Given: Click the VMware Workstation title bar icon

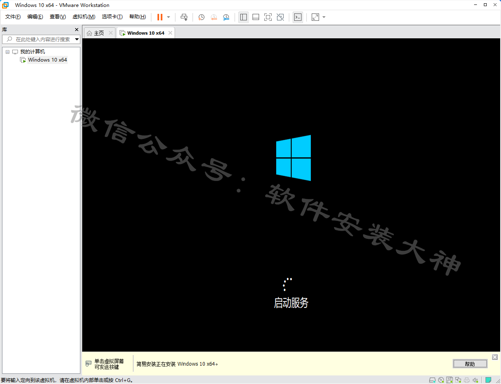Looking at the screenshot, I should point(5,5).
